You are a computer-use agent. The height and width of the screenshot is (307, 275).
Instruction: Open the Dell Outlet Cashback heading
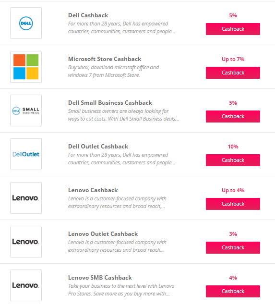[98, 146]
